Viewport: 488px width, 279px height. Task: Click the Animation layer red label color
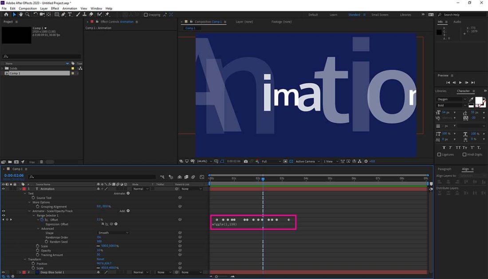pos(24,189)
